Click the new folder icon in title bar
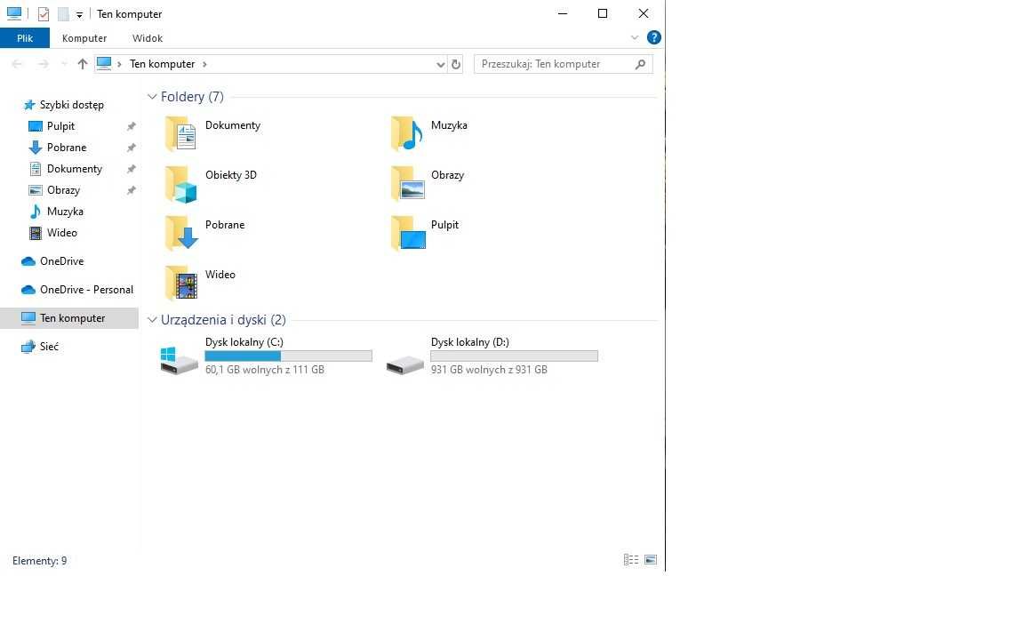 pyautogui.click(x=63, y=13)
